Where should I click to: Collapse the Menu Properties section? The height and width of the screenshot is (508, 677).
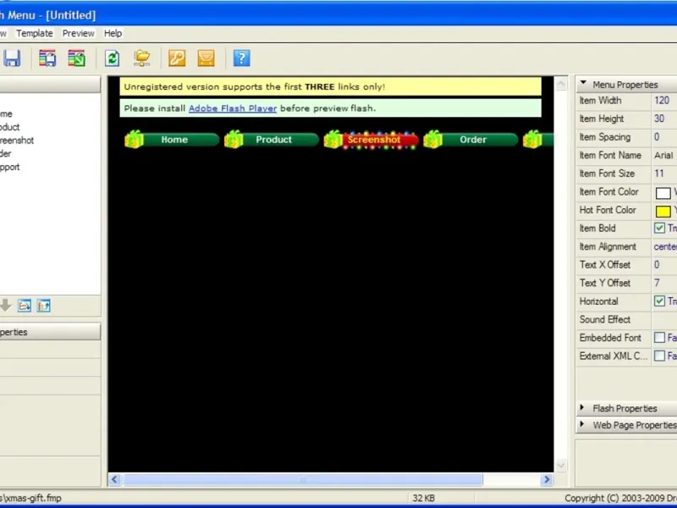[583, 83]
